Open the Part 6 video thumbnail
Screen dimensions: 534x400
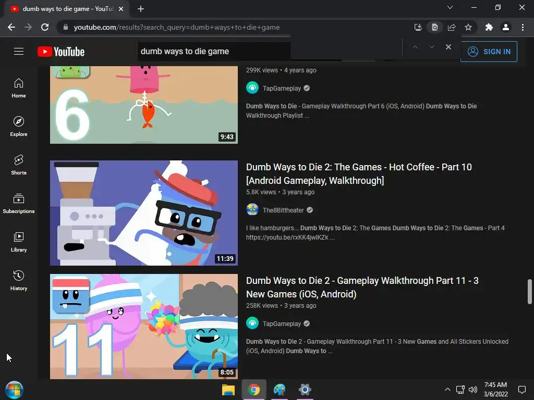[x=144, y=105]
